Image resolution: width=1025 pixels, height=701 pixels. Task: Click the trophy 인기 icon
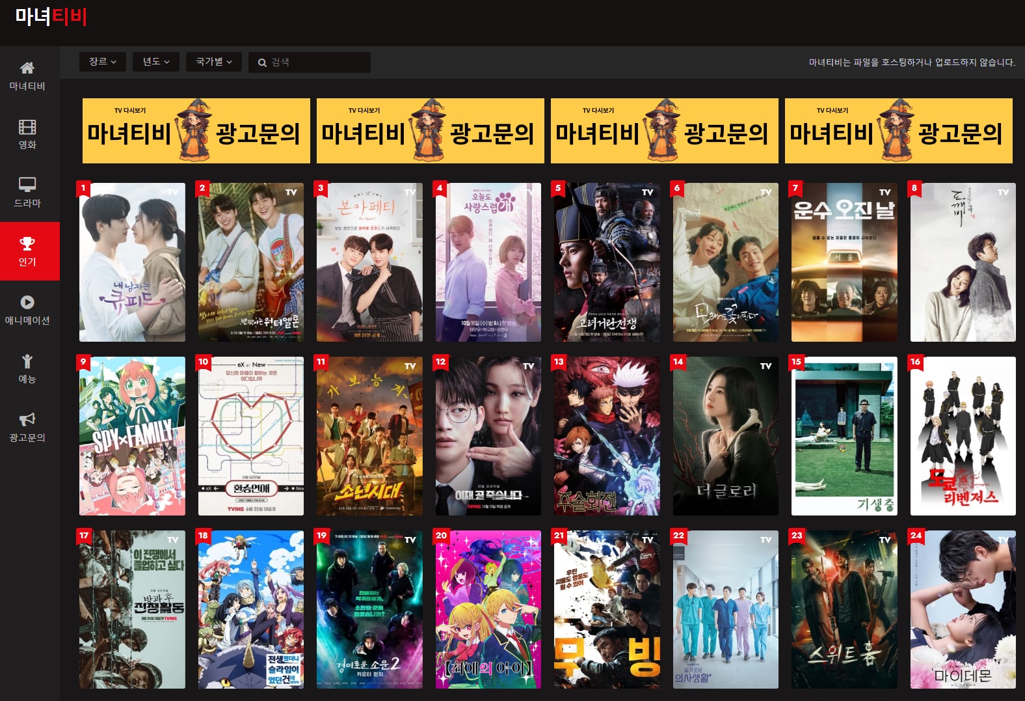point(27,243)
